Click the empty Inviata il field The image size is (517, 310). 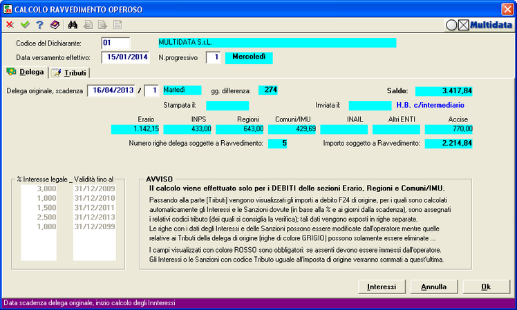[370, 106]
